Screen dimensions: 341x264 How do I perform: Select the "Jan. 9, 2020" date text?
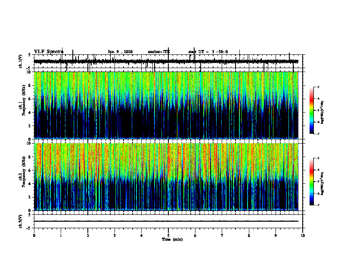point(120,52)
